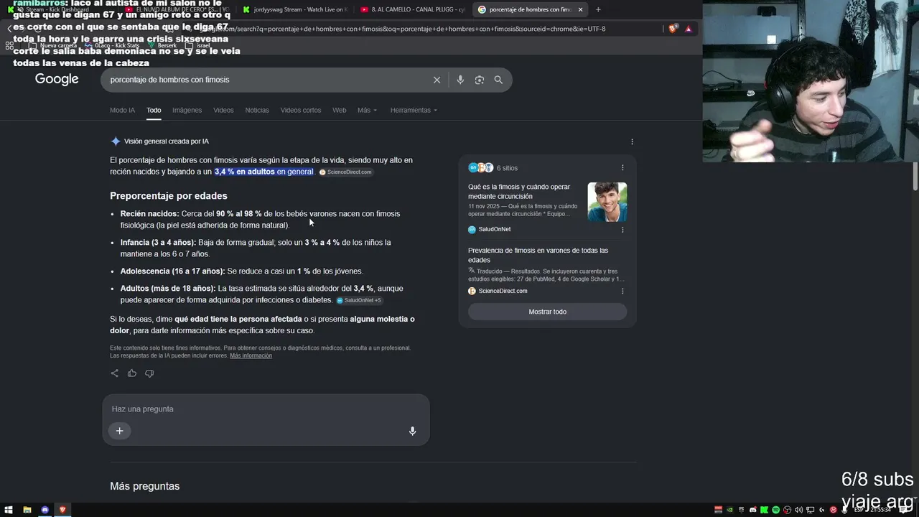The width and height of the screenshot is (919, 517).
Task: Add attachment with plus button
Action: pos(120,431)
